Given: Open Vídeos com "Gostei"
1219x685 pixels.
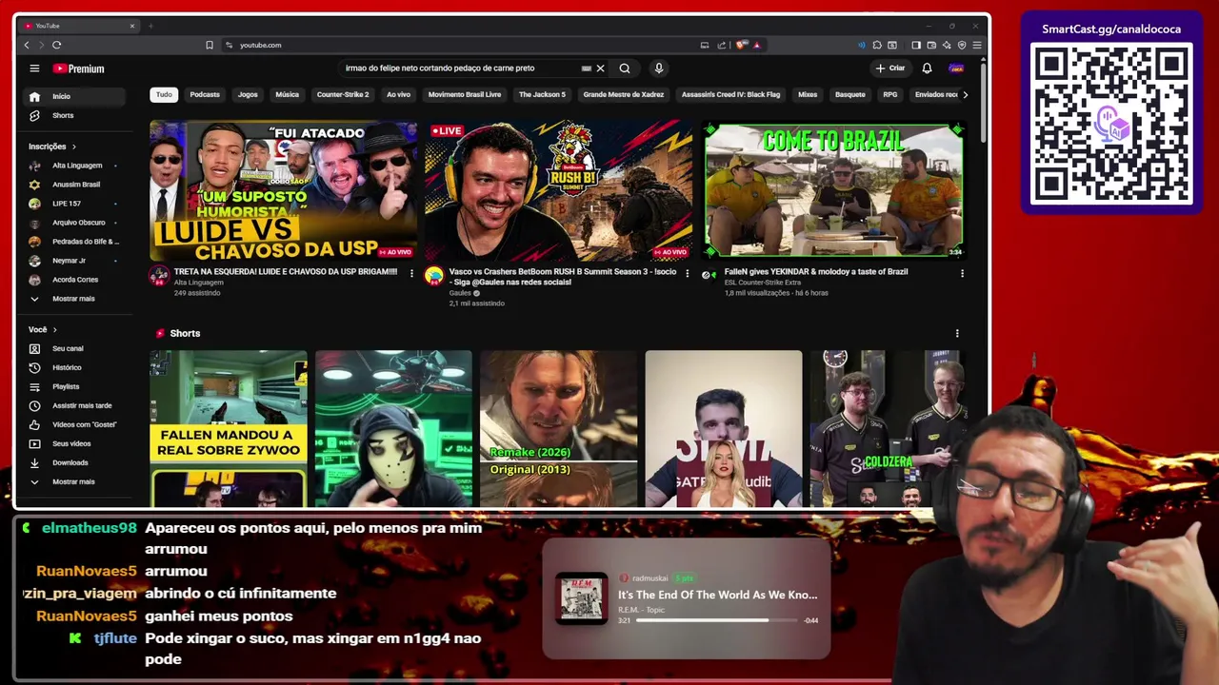Looking at the screenshot, I should (75, 424).
